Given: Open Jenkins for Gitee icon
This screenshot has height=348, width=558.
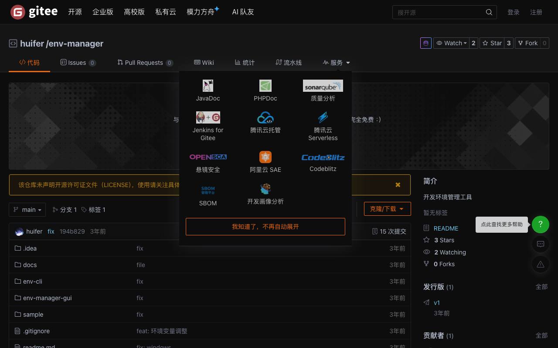Looking at the screenshot, I should coord(208,117).
